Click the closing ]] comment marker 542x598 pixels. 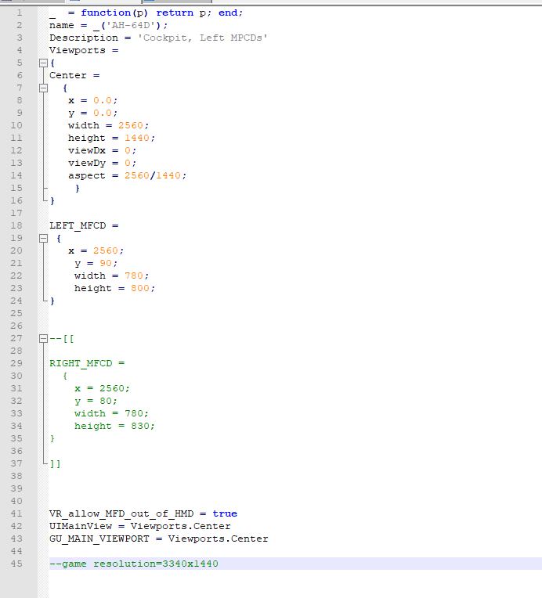pos(56,463)
